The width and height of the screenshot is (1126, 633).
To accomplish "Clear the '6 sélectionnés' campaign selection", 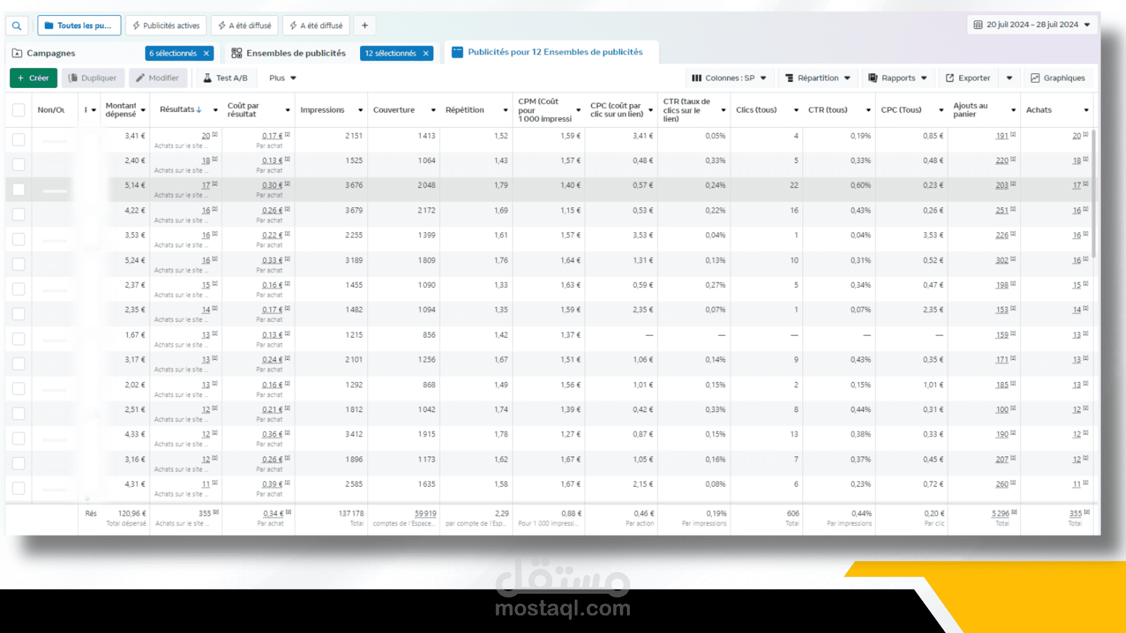I will pos(206,53).
